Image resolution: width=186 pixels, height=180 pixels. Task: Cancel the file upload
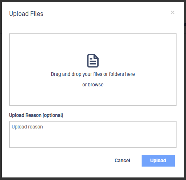click(x=122, y=161)
